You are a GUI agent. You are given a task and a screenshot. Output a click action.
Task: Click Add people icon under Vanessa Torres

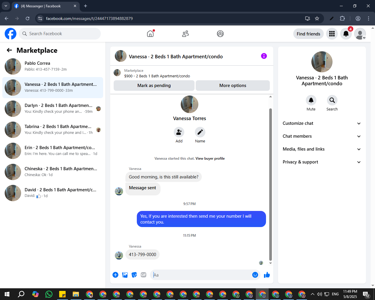[x=179, y=132]
